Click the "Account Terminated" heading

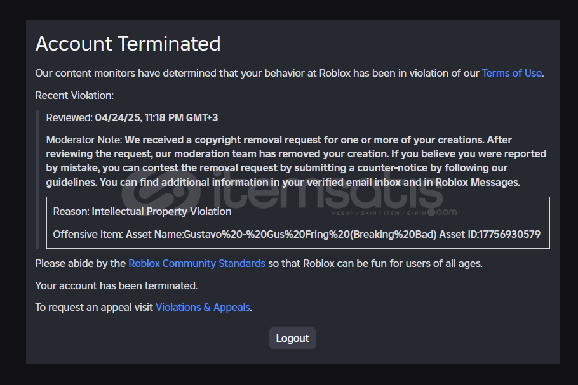point(128,44)
